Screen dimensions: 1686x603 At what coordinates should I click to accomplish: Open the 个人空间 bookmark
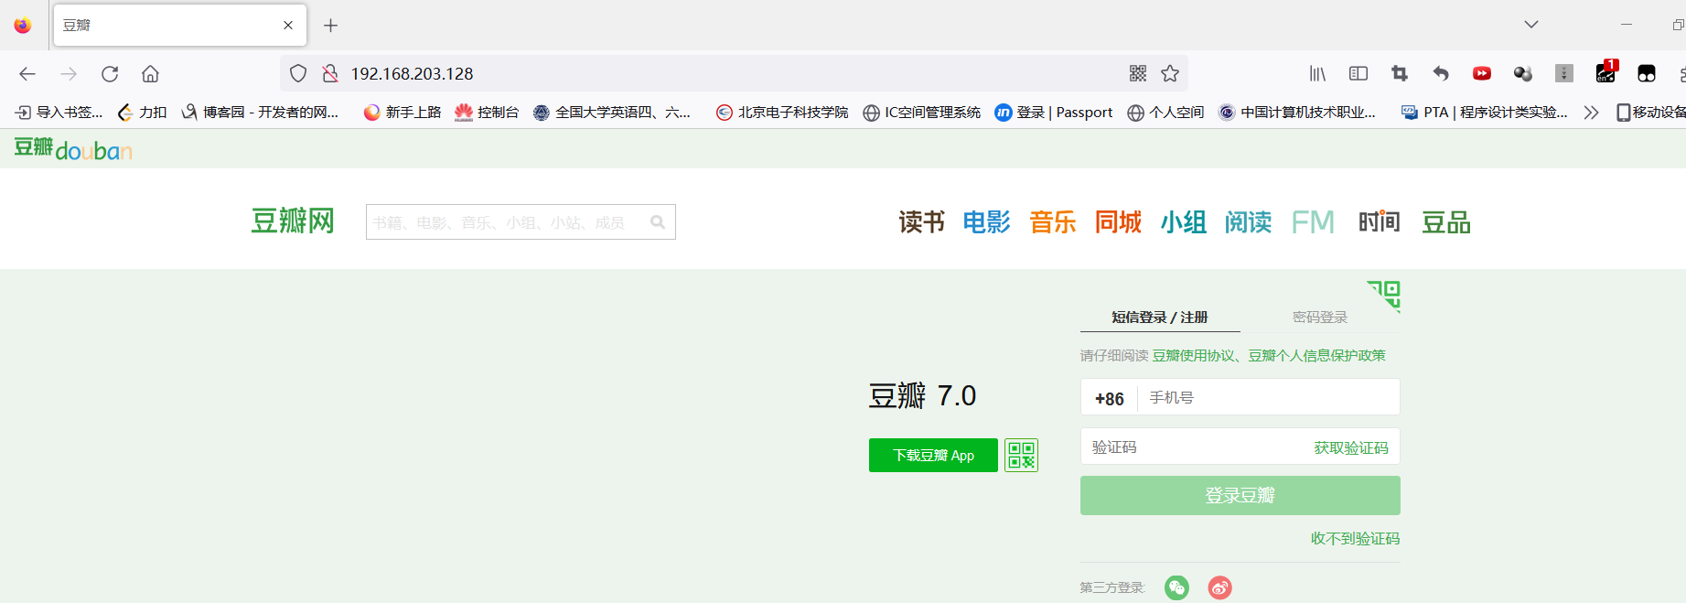pyautogui.click(x=1165, y=113)
